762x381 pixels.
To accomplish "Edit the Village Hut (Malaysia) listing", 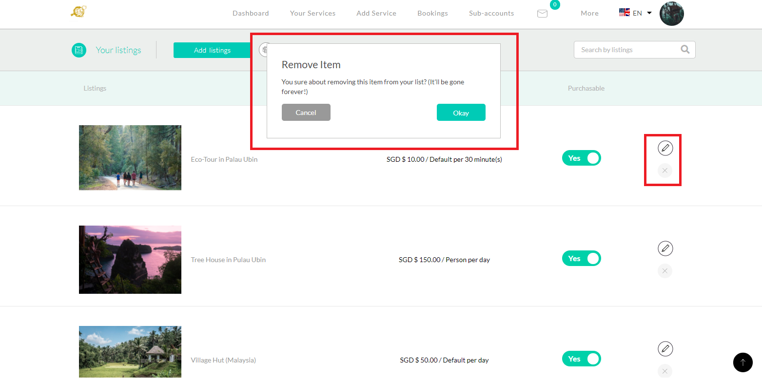I will click(x=665, y=349).
